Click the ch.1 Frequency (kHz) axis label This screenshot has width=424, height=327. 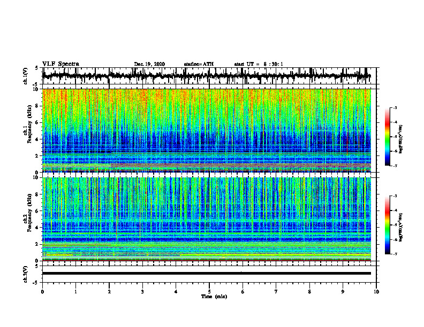(27, 124)
